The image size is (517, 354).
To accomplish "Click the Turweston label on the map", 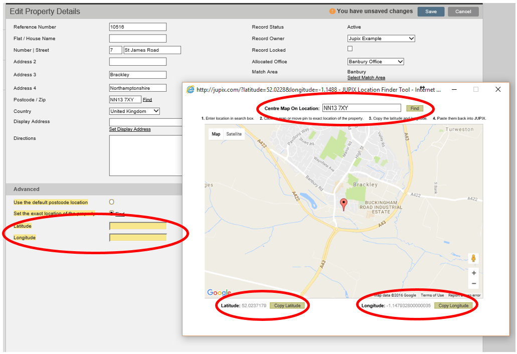I will pyautogui.click(x=459, y=129).
